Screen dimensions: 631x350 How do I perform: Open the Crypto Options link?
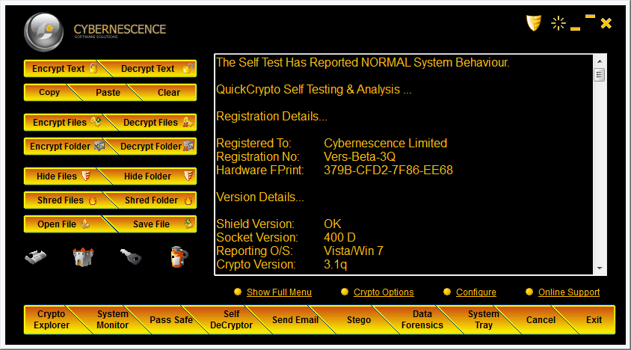384,292
